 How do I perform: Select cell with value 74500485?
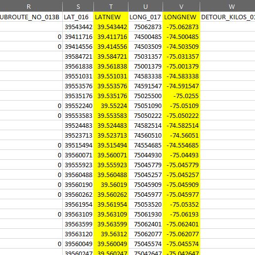coord(145,36)
